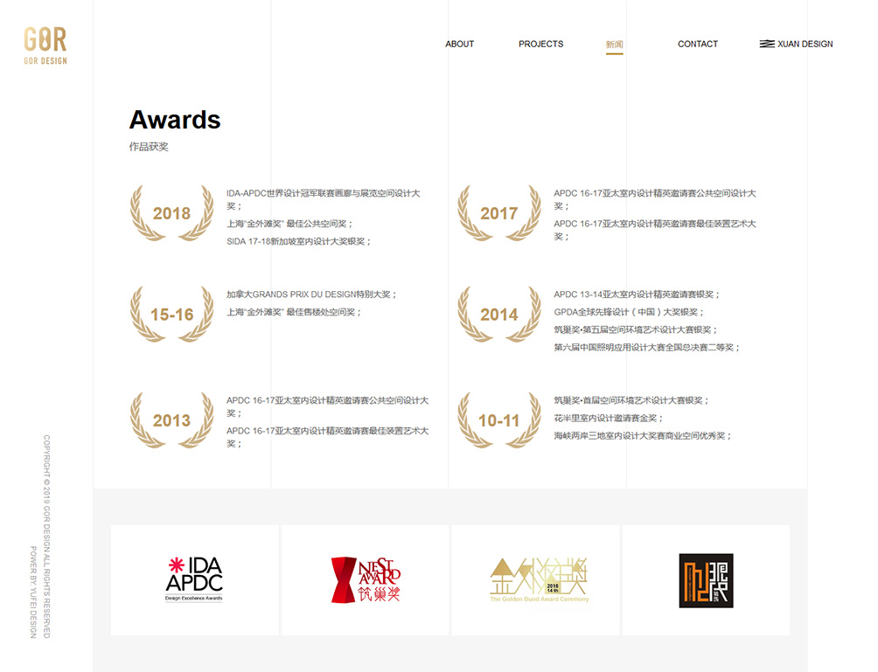This screenshot has width=878, height=672.
Task: Open the IDA APDC award logo
Action: pos(194,580)
